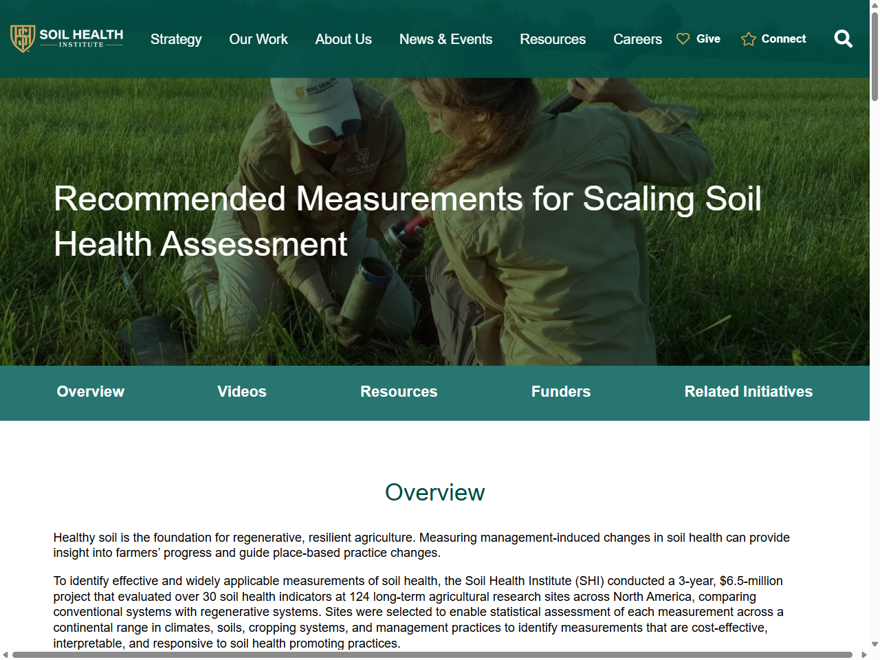
Task: Open the Resources section in page navigation
Action: click(x=399, y=392)
